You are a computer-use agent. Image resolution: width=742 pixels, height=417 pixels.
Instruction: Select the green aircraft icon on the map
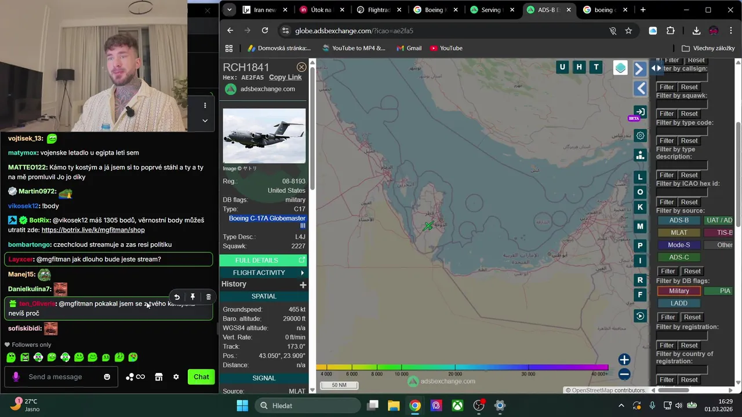pyautogui.click(x=428, y=226)
